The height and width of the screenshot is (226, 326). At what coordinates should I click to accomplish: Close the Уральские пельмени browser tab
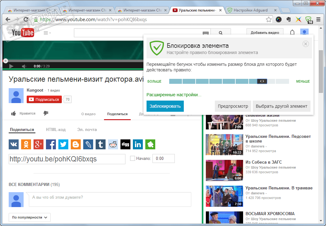pos(220,10)
